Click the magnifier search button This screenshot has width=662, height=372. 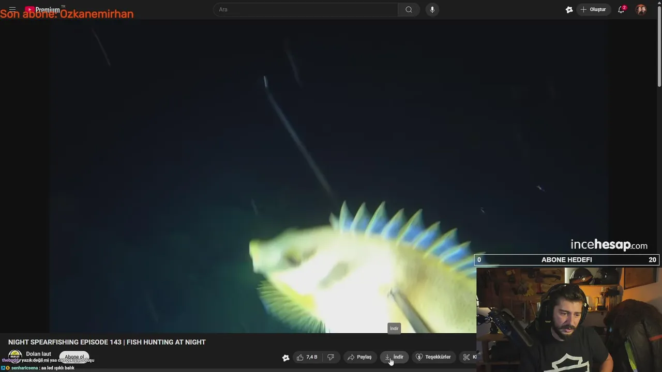click(409, 9)
